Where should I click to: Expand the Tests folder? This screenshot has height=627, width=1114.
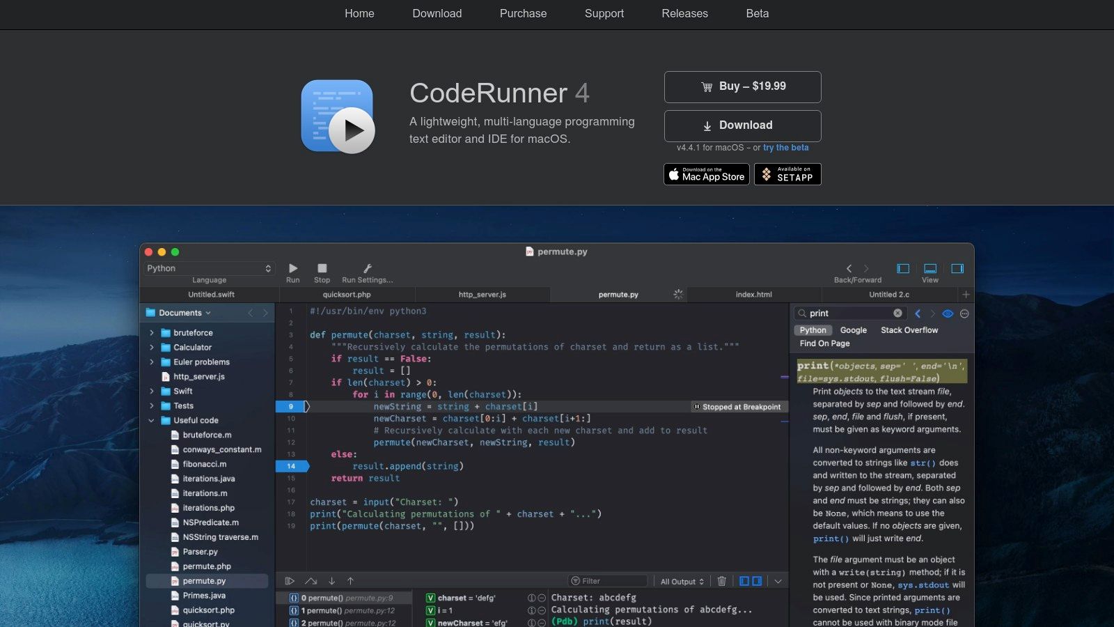pos(152,405)
